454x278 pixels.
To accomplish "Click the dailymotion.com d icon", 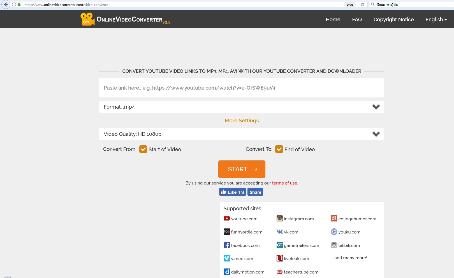I will click(226, 272).
